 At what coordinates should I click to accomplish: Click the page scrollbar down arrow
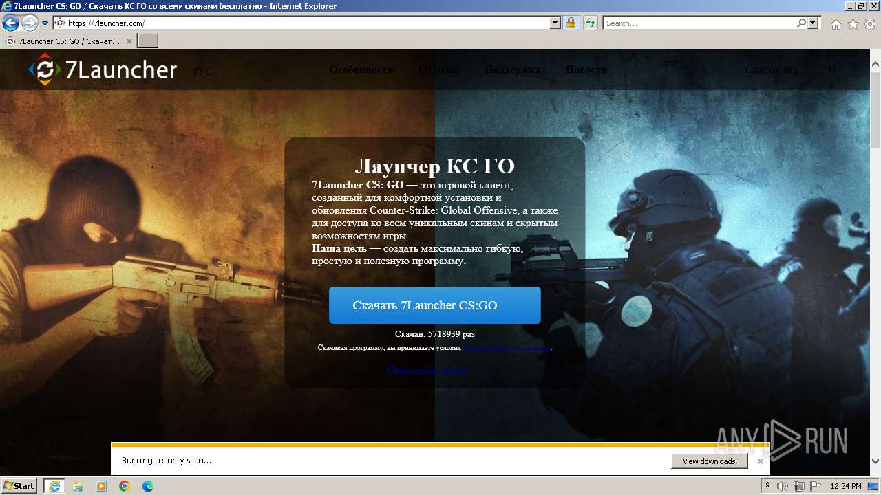pos(875,461)
